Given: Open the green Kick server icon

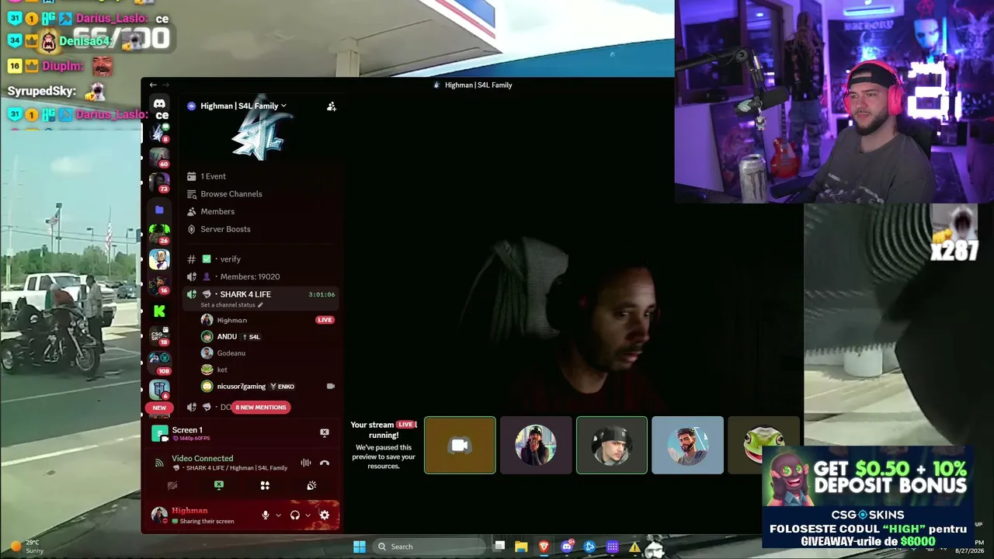Looking at the screenshot, I should pyautogui.click(x=159, y=311).
